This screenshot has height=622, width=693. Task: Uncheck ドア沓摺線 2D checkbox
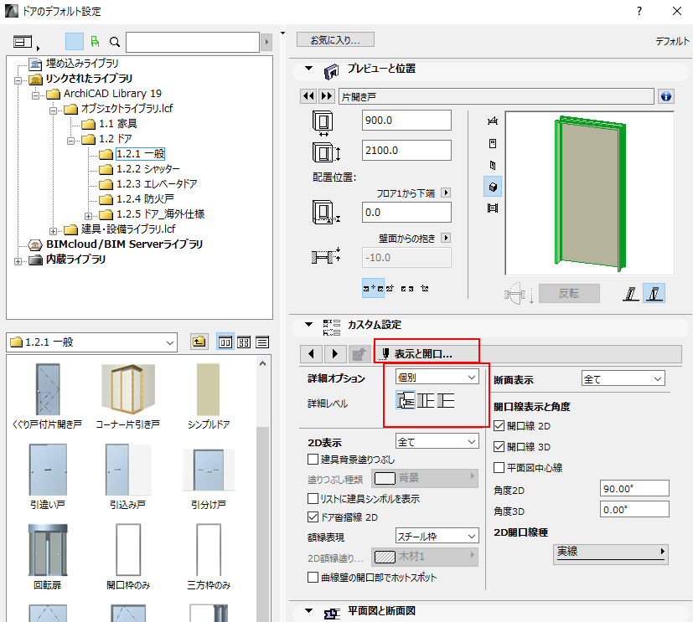(x=313, y=517)
